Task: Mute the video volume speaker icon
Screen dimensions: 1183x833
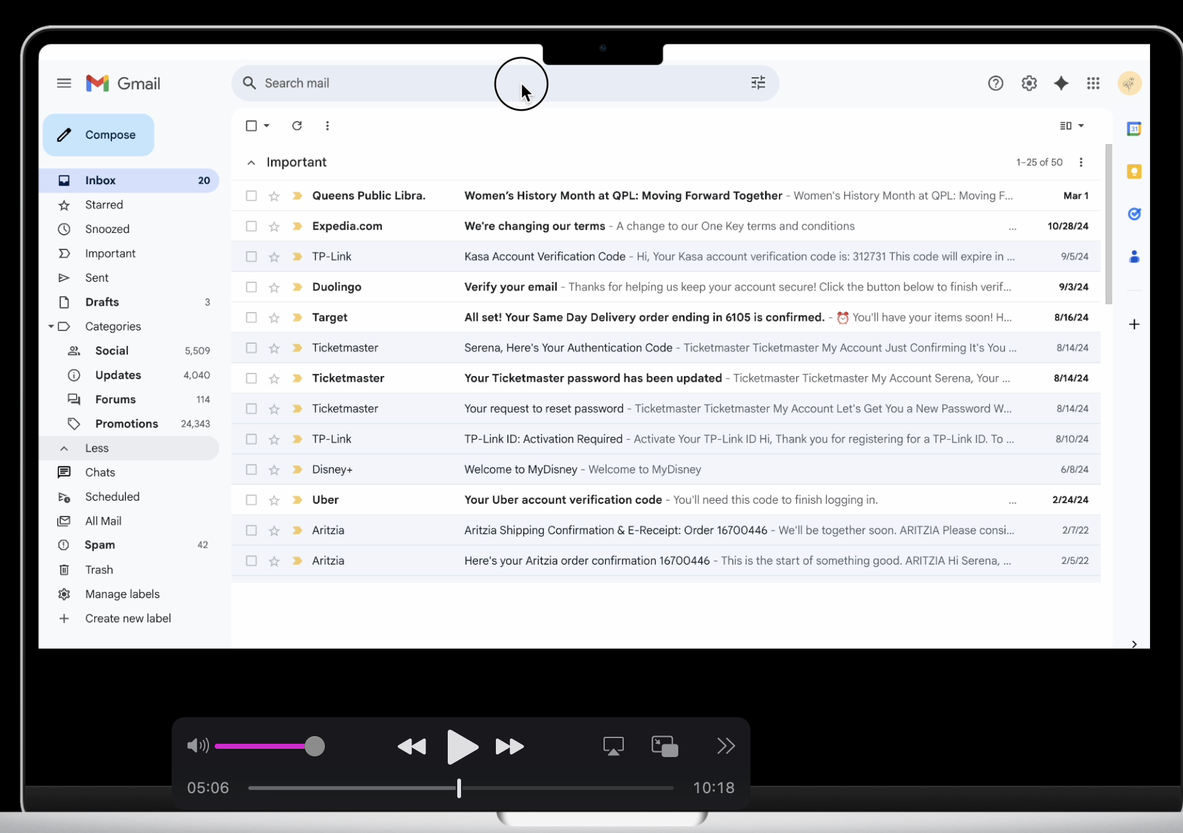Action: (198, 746)
